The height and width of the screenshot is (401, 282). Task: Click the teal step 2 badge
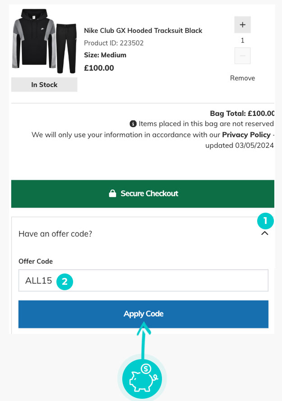(65, 282)
